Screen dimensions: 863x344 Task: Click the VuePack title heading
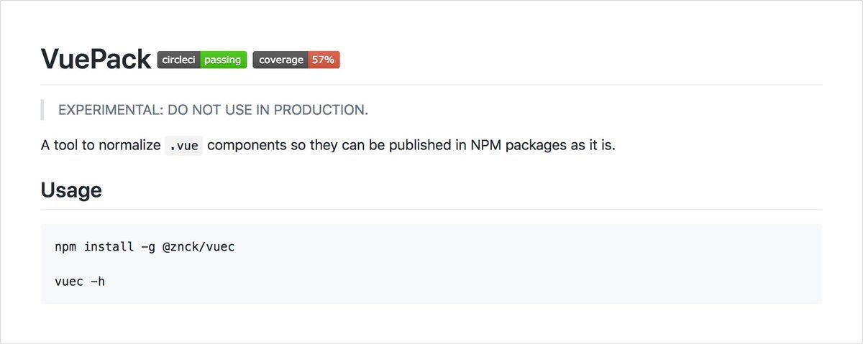(96, 59)
